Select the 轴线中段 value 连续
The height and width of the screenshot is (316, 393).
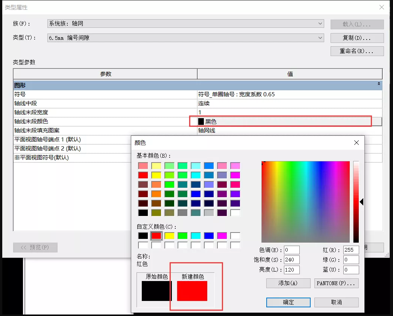290,103
